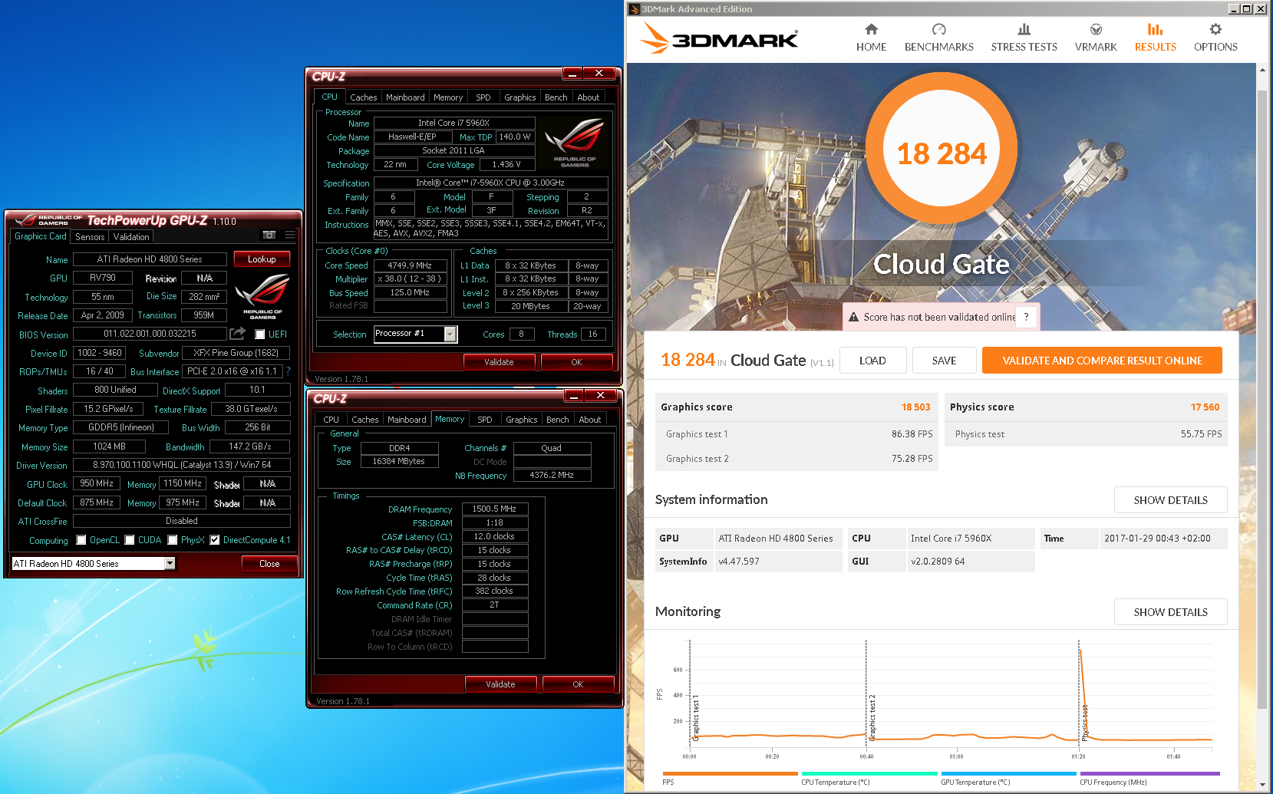
Task: Click the LOAD button in 3DMark
Action: 872,361
